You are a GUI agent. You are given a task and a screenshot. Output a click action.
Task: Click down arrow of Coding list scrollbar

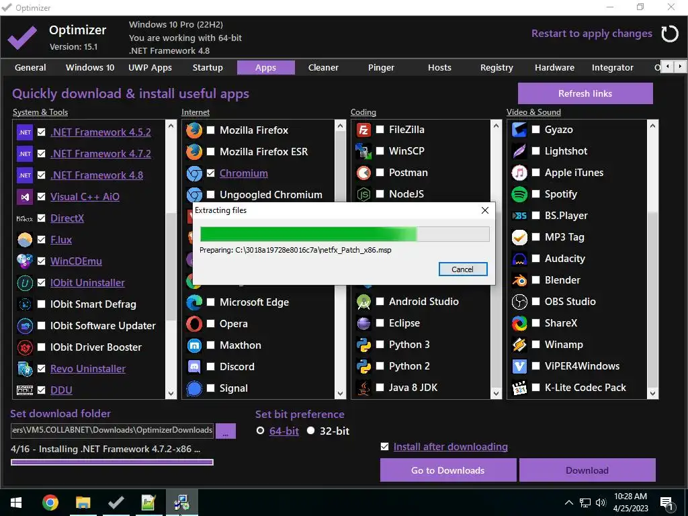[496, 394]
